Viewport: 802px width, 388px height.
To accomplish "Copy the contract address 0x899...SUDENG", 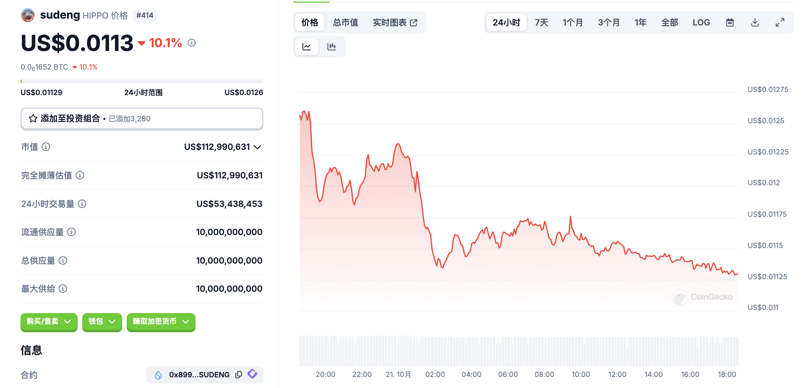I will click(x=239, y=375).
